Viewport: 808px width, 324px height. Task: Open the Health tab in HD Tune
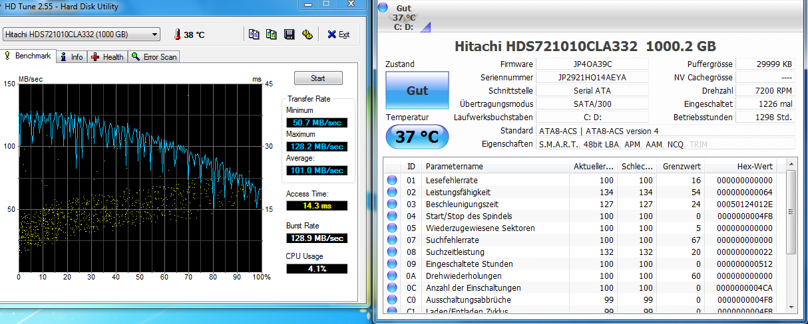coord(108,57)
